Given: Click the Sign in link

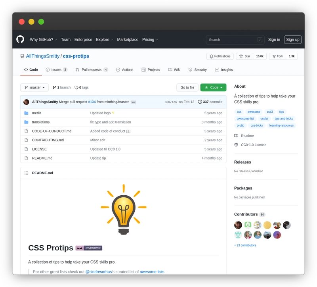Looking at the screenshot, I should click(x=274, y=39).
